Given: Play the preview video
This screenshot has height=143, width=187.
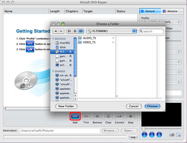Looking at the screenshot, I should point(144,135).
